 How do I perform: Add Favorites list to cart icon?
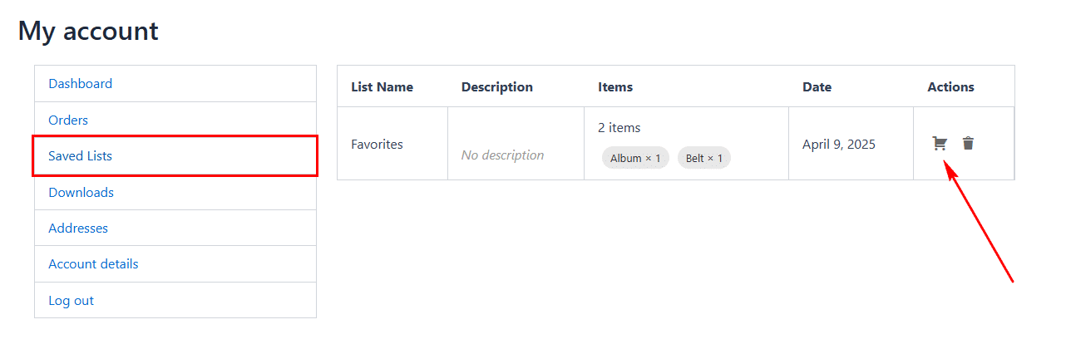click(x=940, y=144)
